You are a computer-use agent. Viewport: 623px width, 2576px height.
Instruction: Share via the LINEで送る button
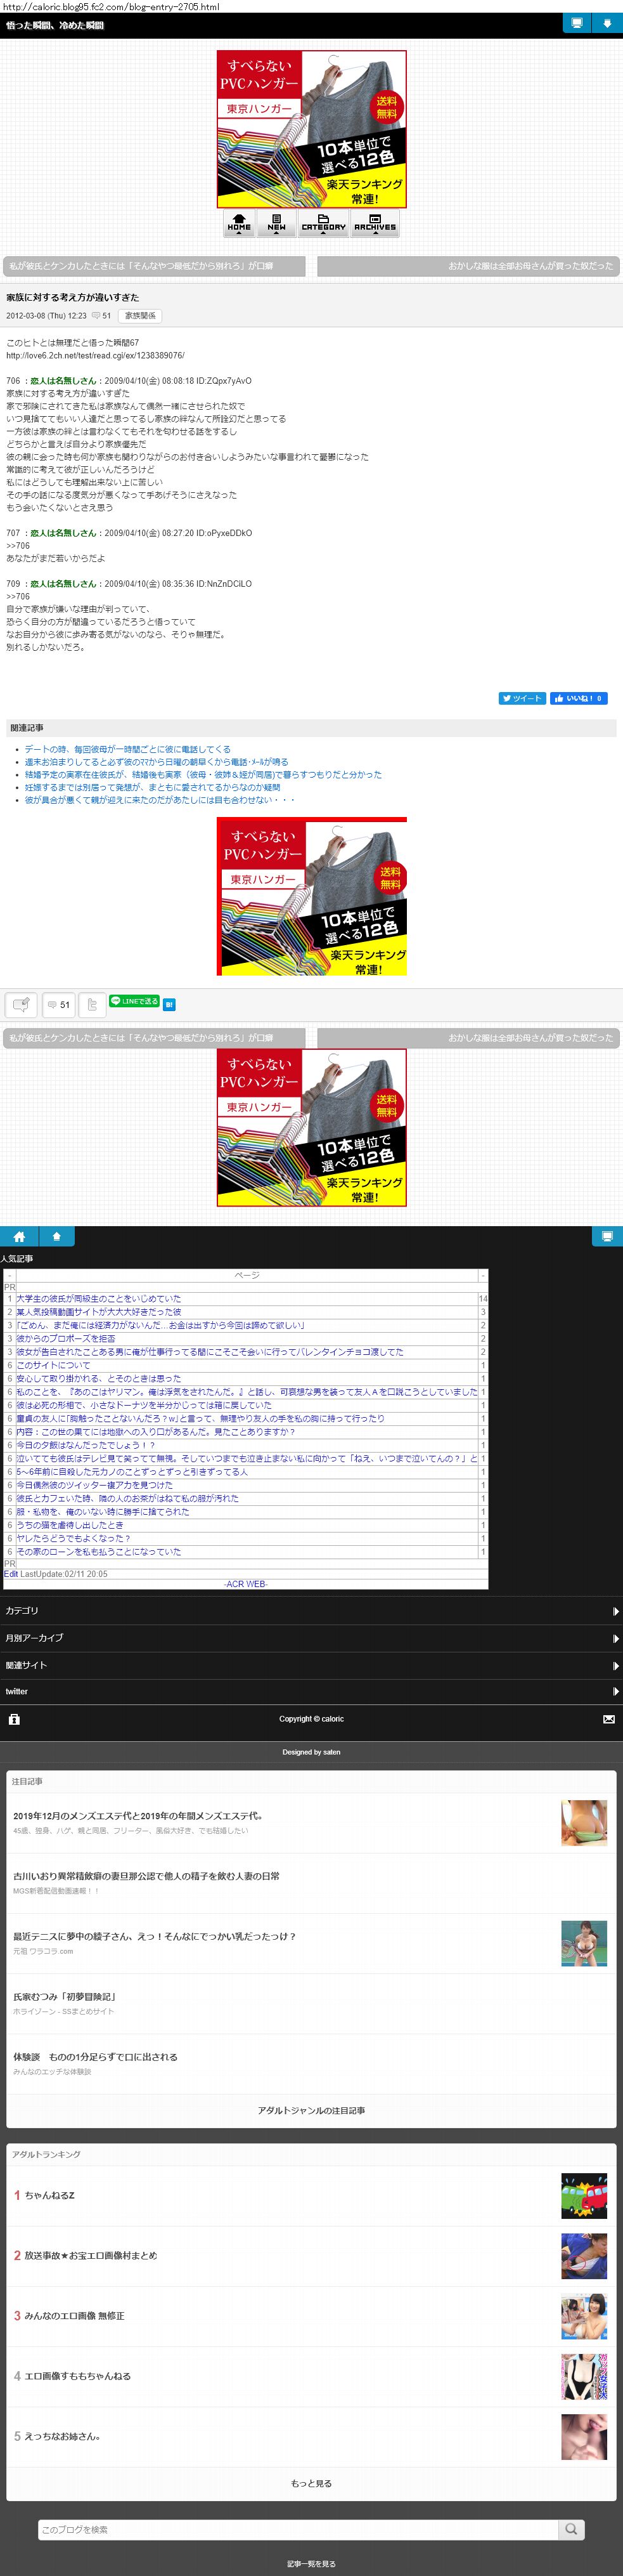(x=134, y=1001)
